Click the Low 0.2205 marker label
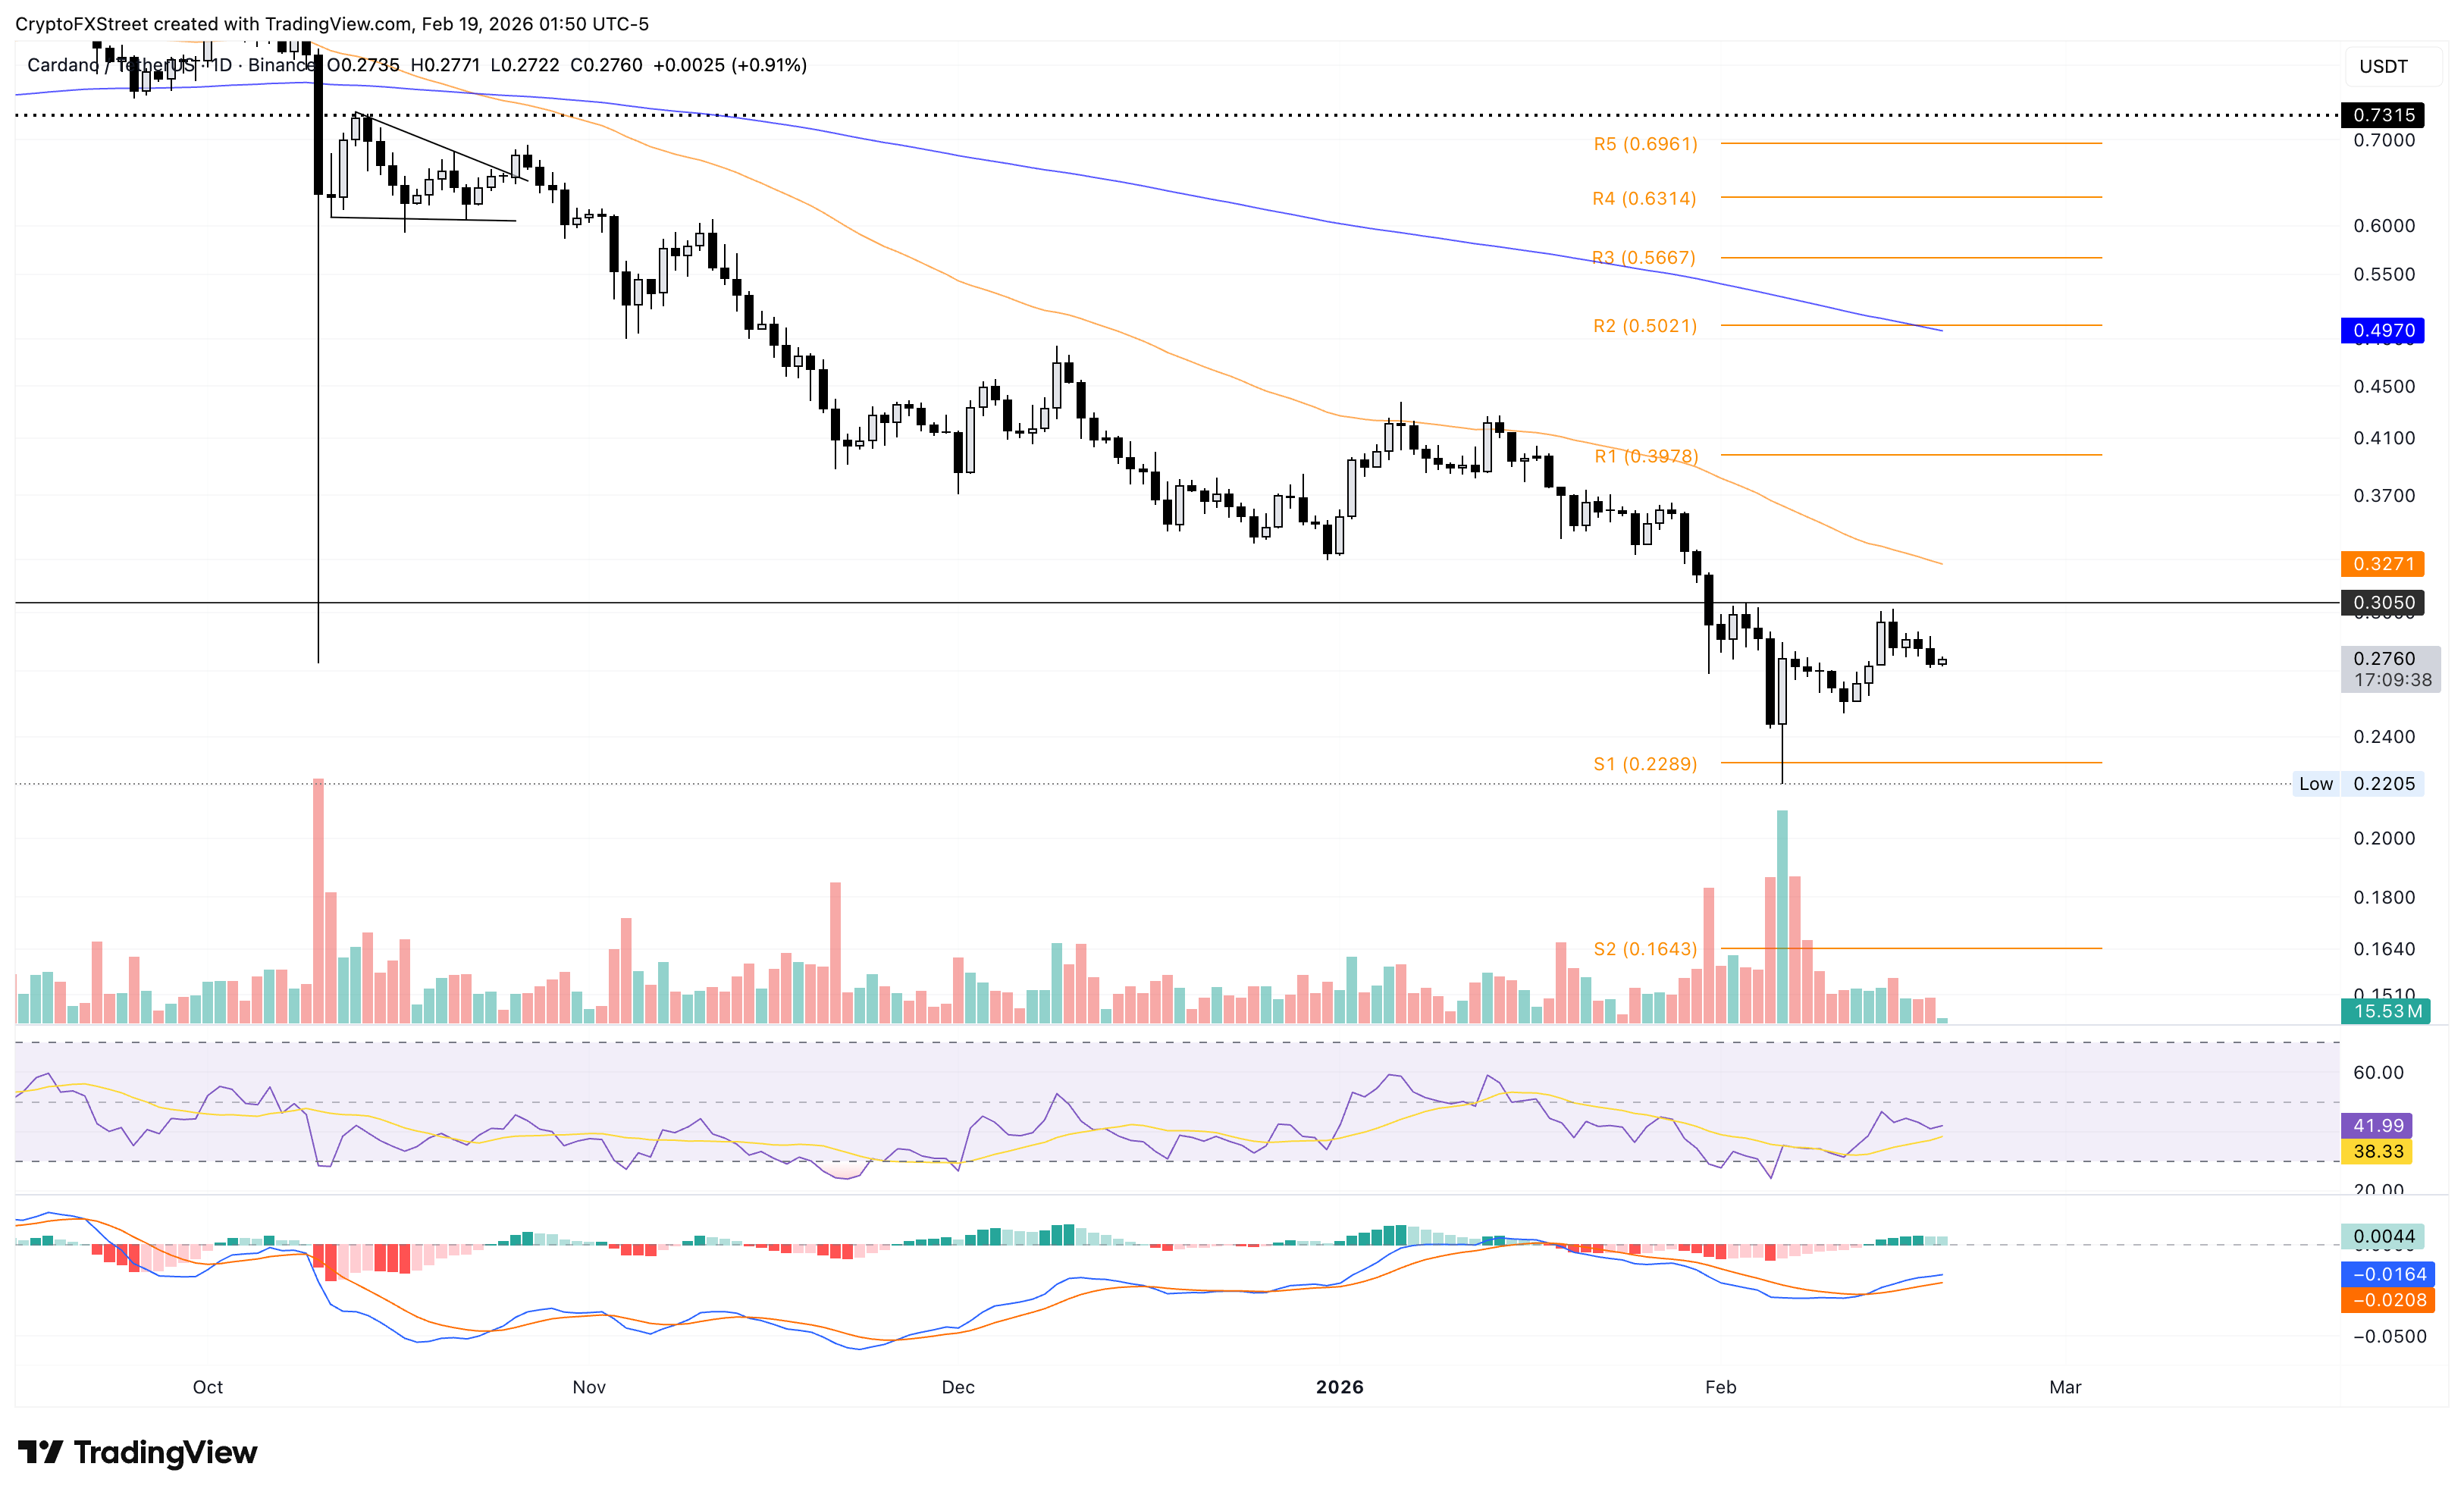 click(x=2357, y=784)
